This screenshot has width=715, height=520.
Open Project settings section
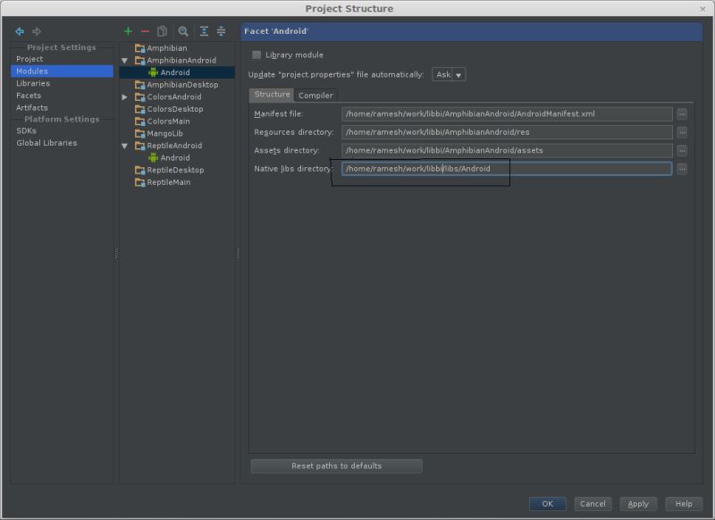29,59
